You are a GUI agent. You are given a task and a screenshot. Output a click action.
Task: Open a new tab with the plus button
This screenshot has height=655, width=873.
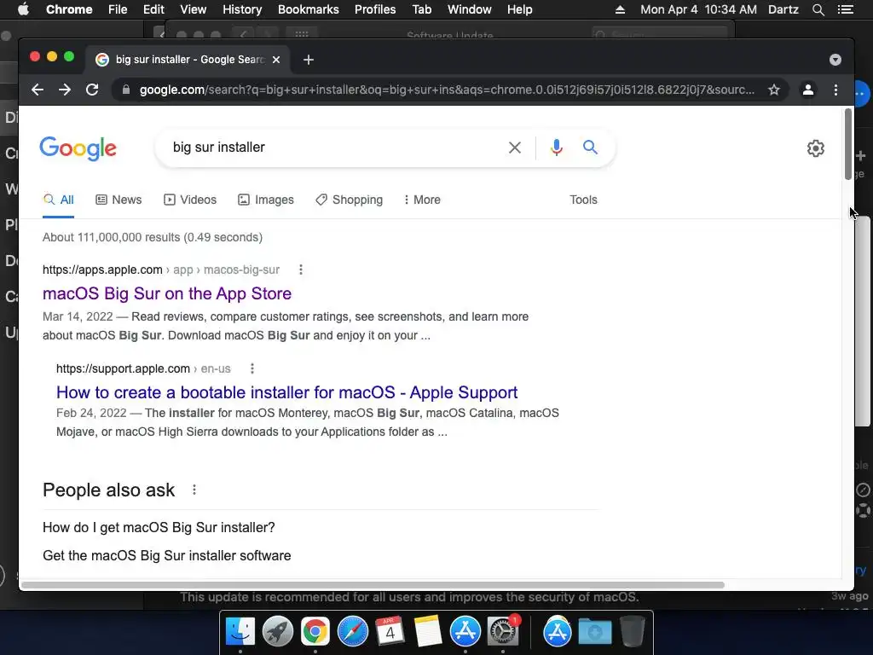click(309, 60)
